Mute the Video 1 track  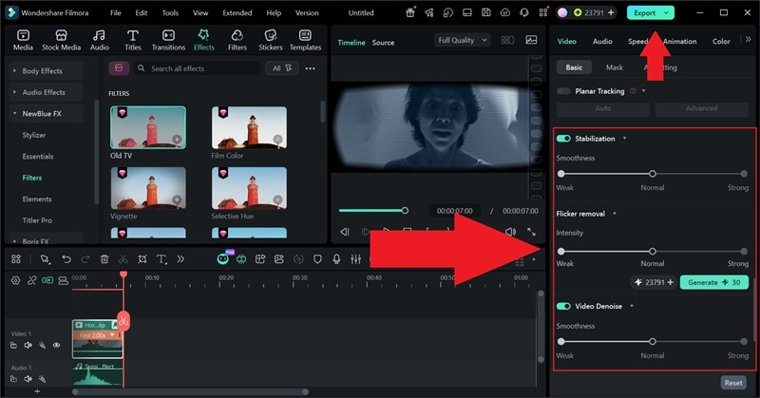[28, 345]
